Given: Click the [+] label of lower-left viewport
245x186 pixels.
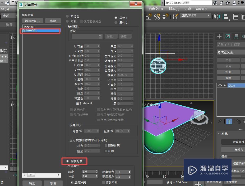Looking at the screenshot, I should (x=13, y=105).
